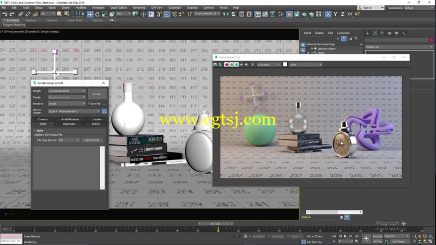This screenshot has height=245, width=436.
Task: Click the Align tool icon
Action: (233, 14)
